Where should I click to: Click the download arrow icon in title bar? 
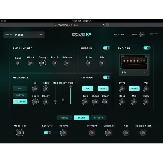click(5, 21)
